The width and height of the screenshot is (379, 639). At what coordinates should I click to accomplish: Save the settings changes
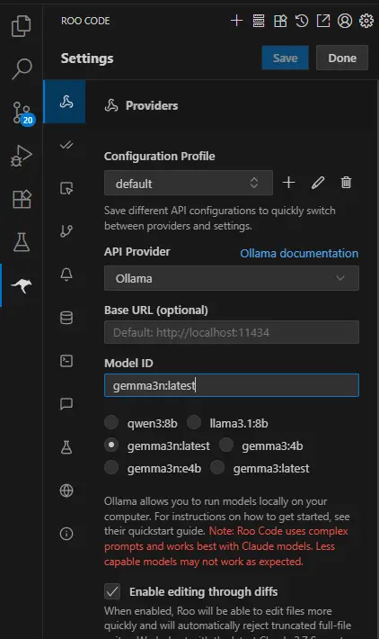tap(285, 58)
